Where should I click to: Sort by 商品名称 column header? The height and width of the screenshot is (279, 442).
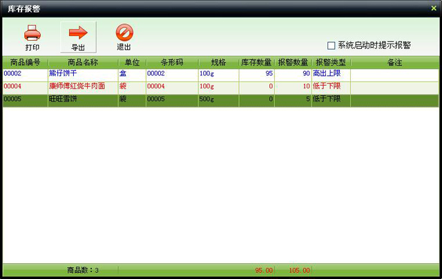point(82,62)
